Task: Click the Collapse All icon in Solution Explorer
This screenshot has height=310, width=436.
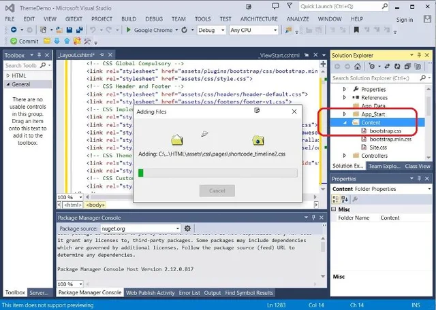Action: tap(407, 67)
